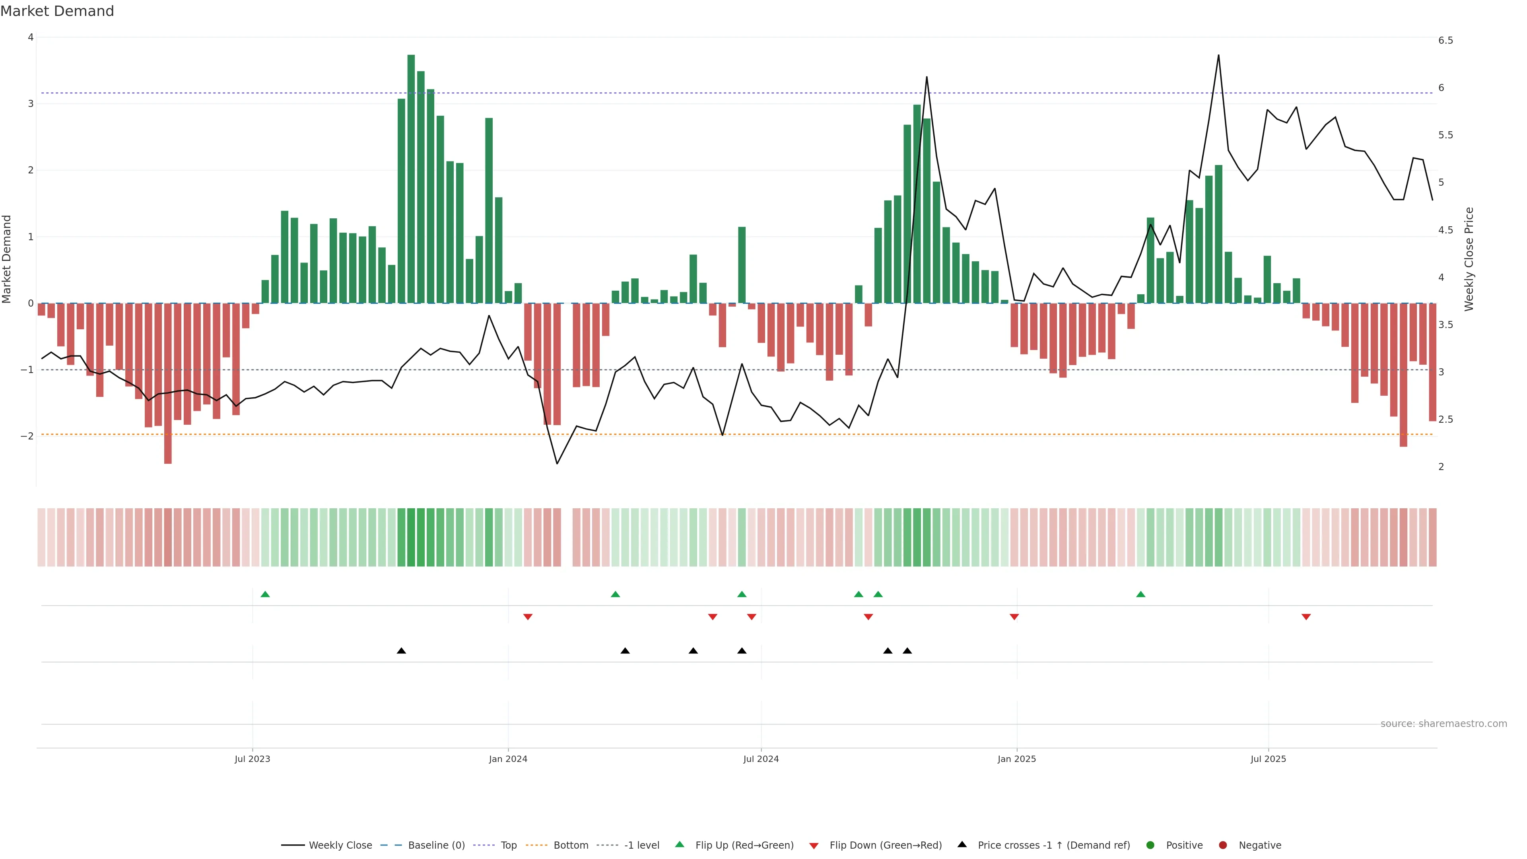Click the darkest green heatmap strip cell

pos(411,537)
